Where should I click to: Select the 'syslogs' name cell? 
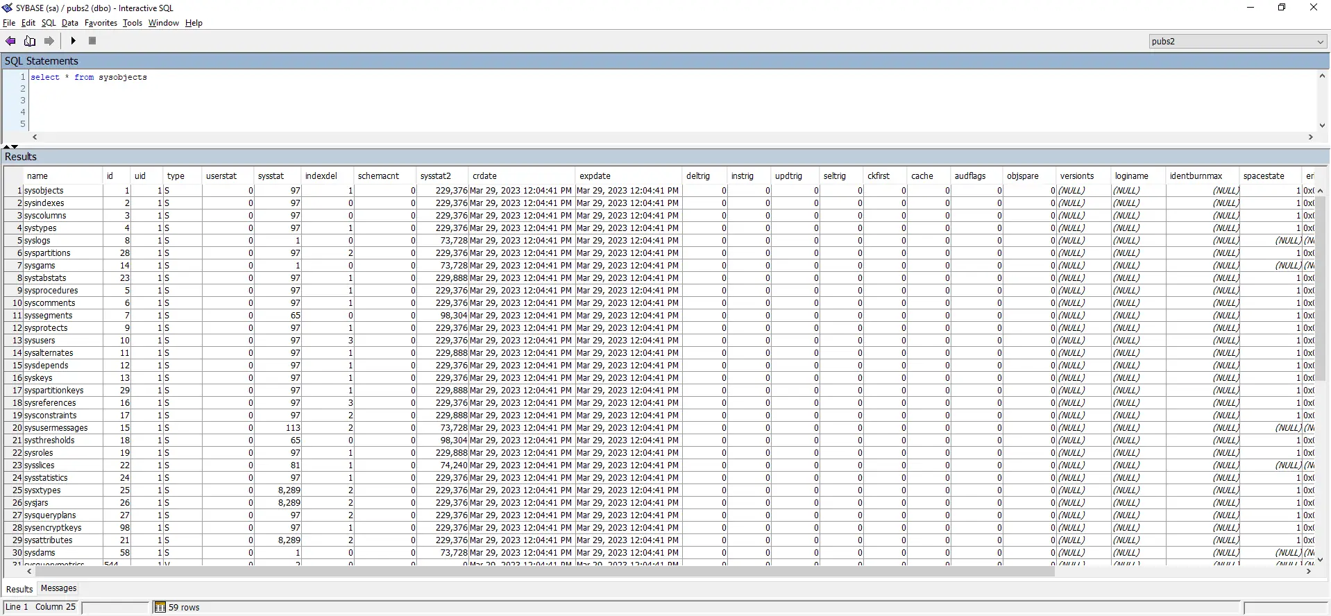coord(63,241)
